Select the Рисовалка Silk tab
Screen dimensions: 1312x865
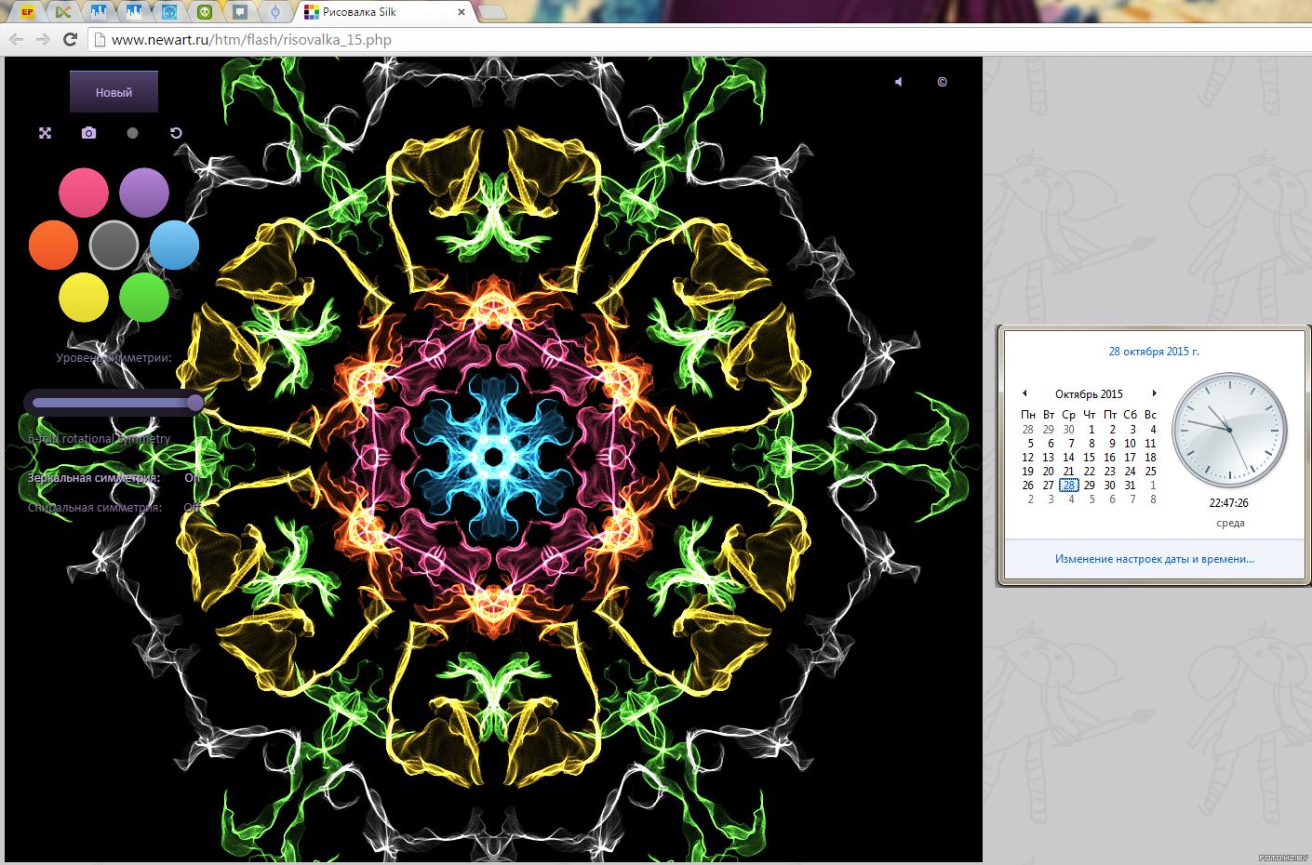pyautogui.click(x=383, y=12)
